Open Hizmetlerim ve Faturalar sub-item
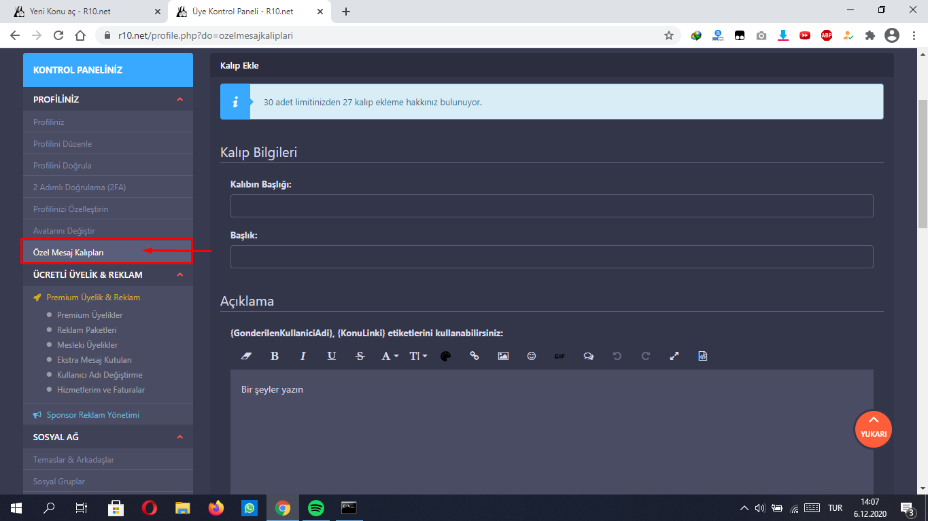 [101, 390]
